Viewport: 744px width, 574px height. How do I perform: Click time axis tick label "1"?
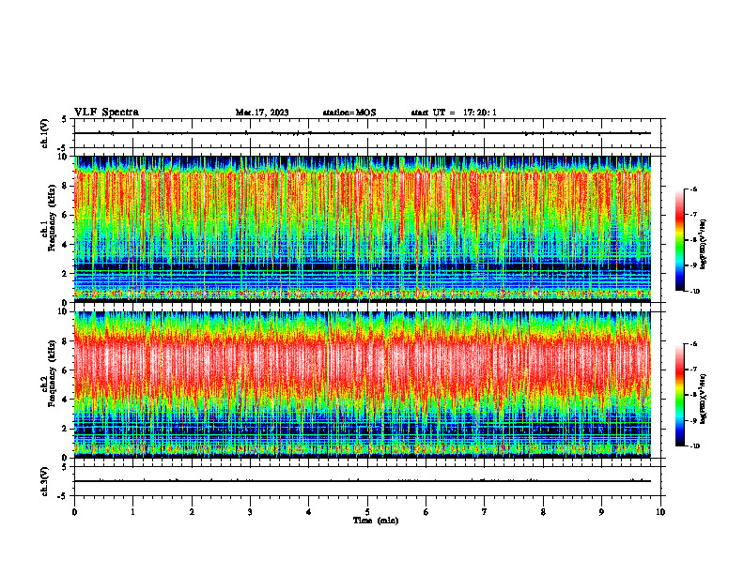point(132,511)
